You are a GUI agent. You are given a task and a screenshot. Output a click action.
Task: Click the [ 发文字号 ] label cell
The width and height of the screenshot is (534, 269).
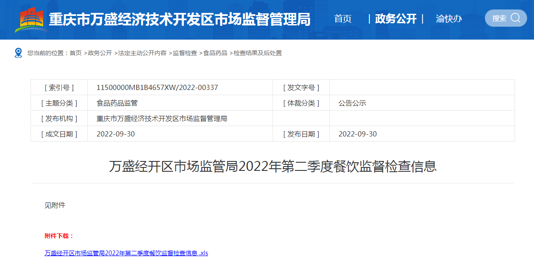301,87
